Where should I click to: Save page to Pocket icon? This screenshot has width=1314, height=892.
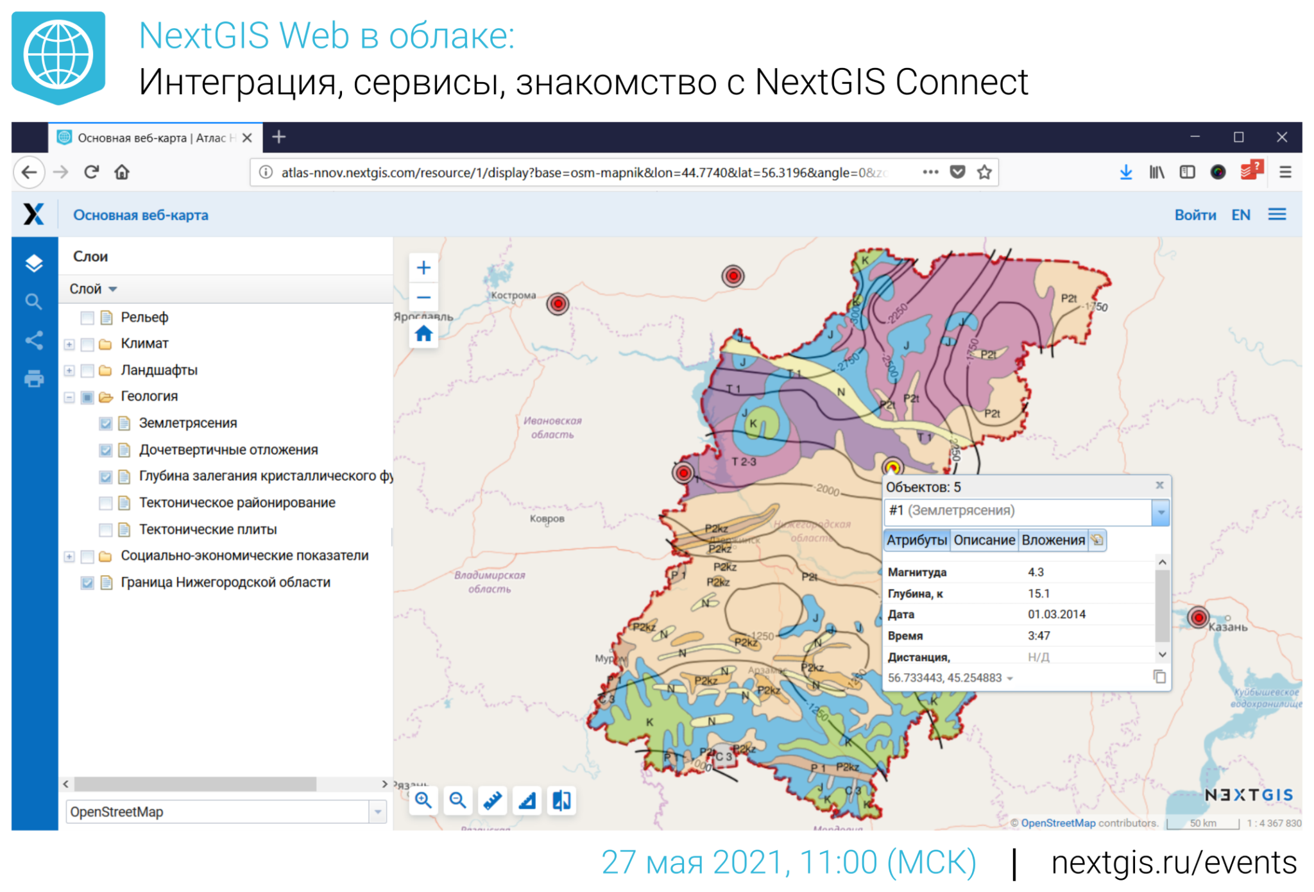point(957,172)
